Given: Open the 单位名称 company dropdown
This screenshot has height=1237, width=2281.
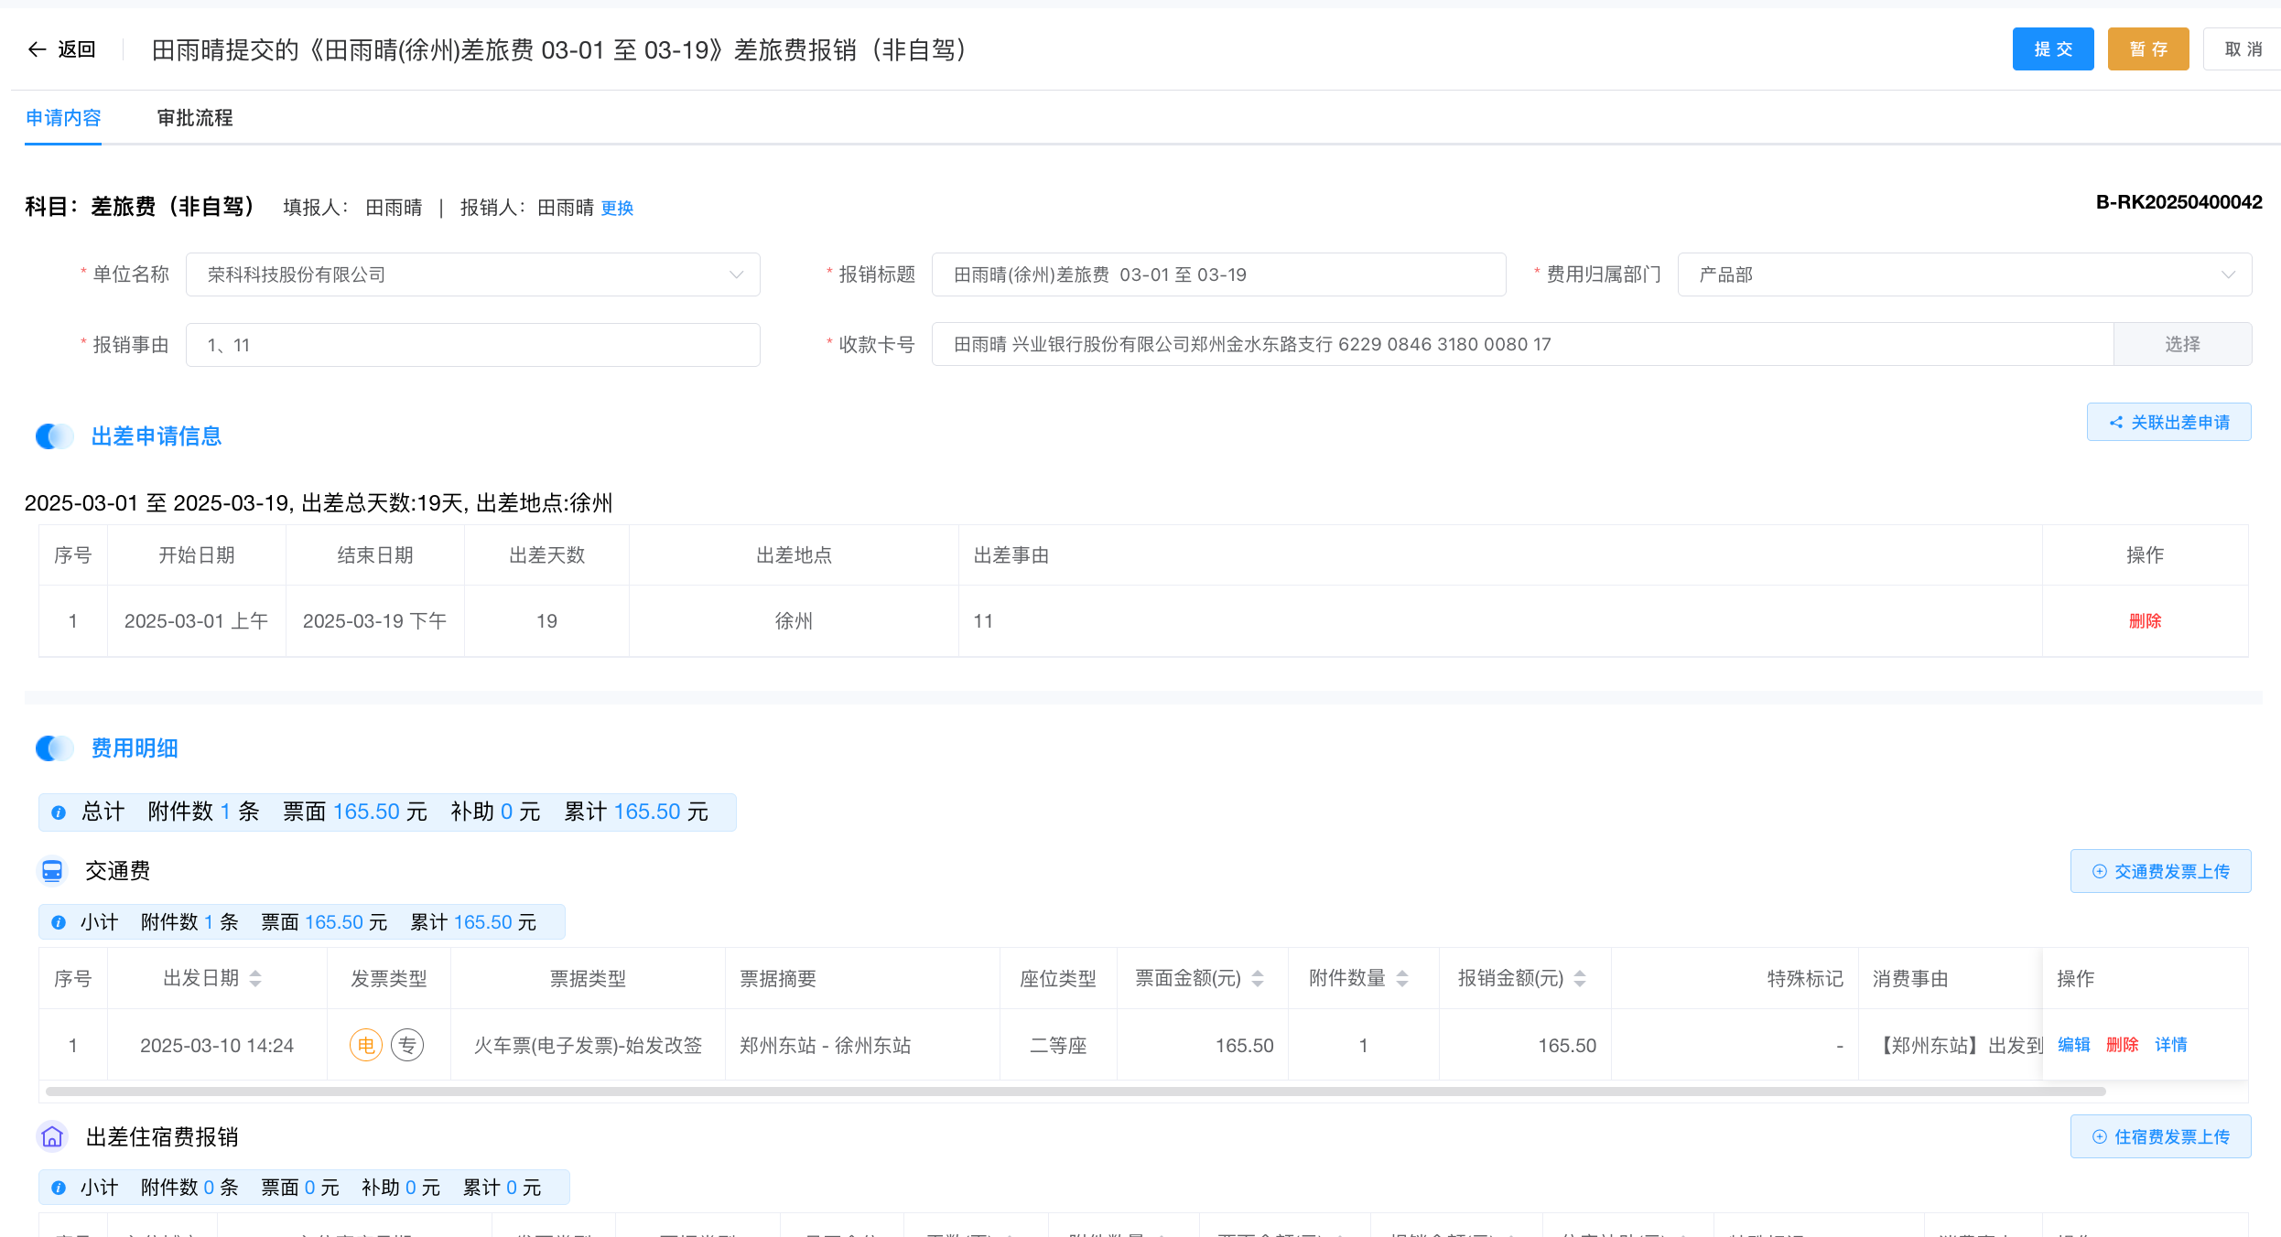Looking at the screenshot, I should coord(472,274).
